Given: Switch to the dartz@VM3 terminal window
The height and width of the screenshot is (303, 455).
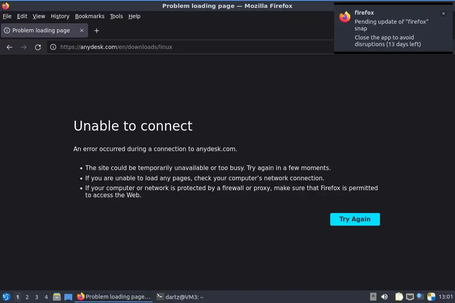Looking at the screenshot, I should pyautogui.click(x=180, y=297).
